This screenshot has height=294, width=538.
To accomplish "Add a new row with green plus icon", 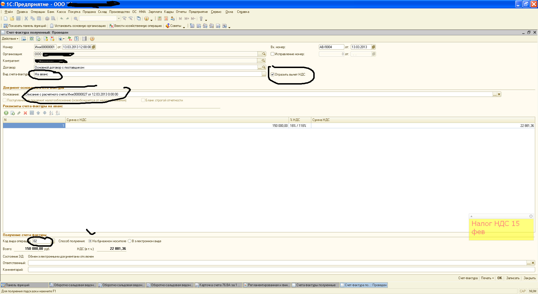I will click(x=6, y=113).
